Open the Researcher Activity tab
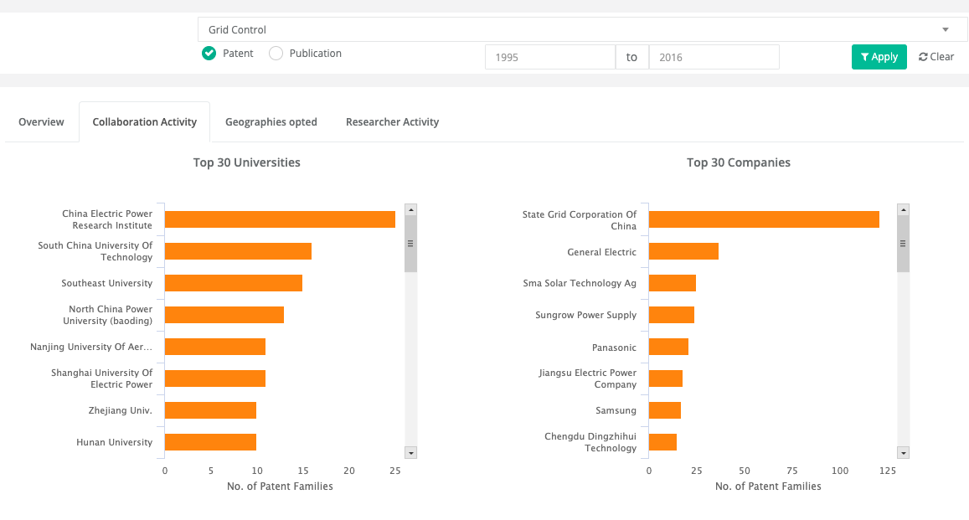Viewport: 969px width, 520px height. click(x=393, y=121)
